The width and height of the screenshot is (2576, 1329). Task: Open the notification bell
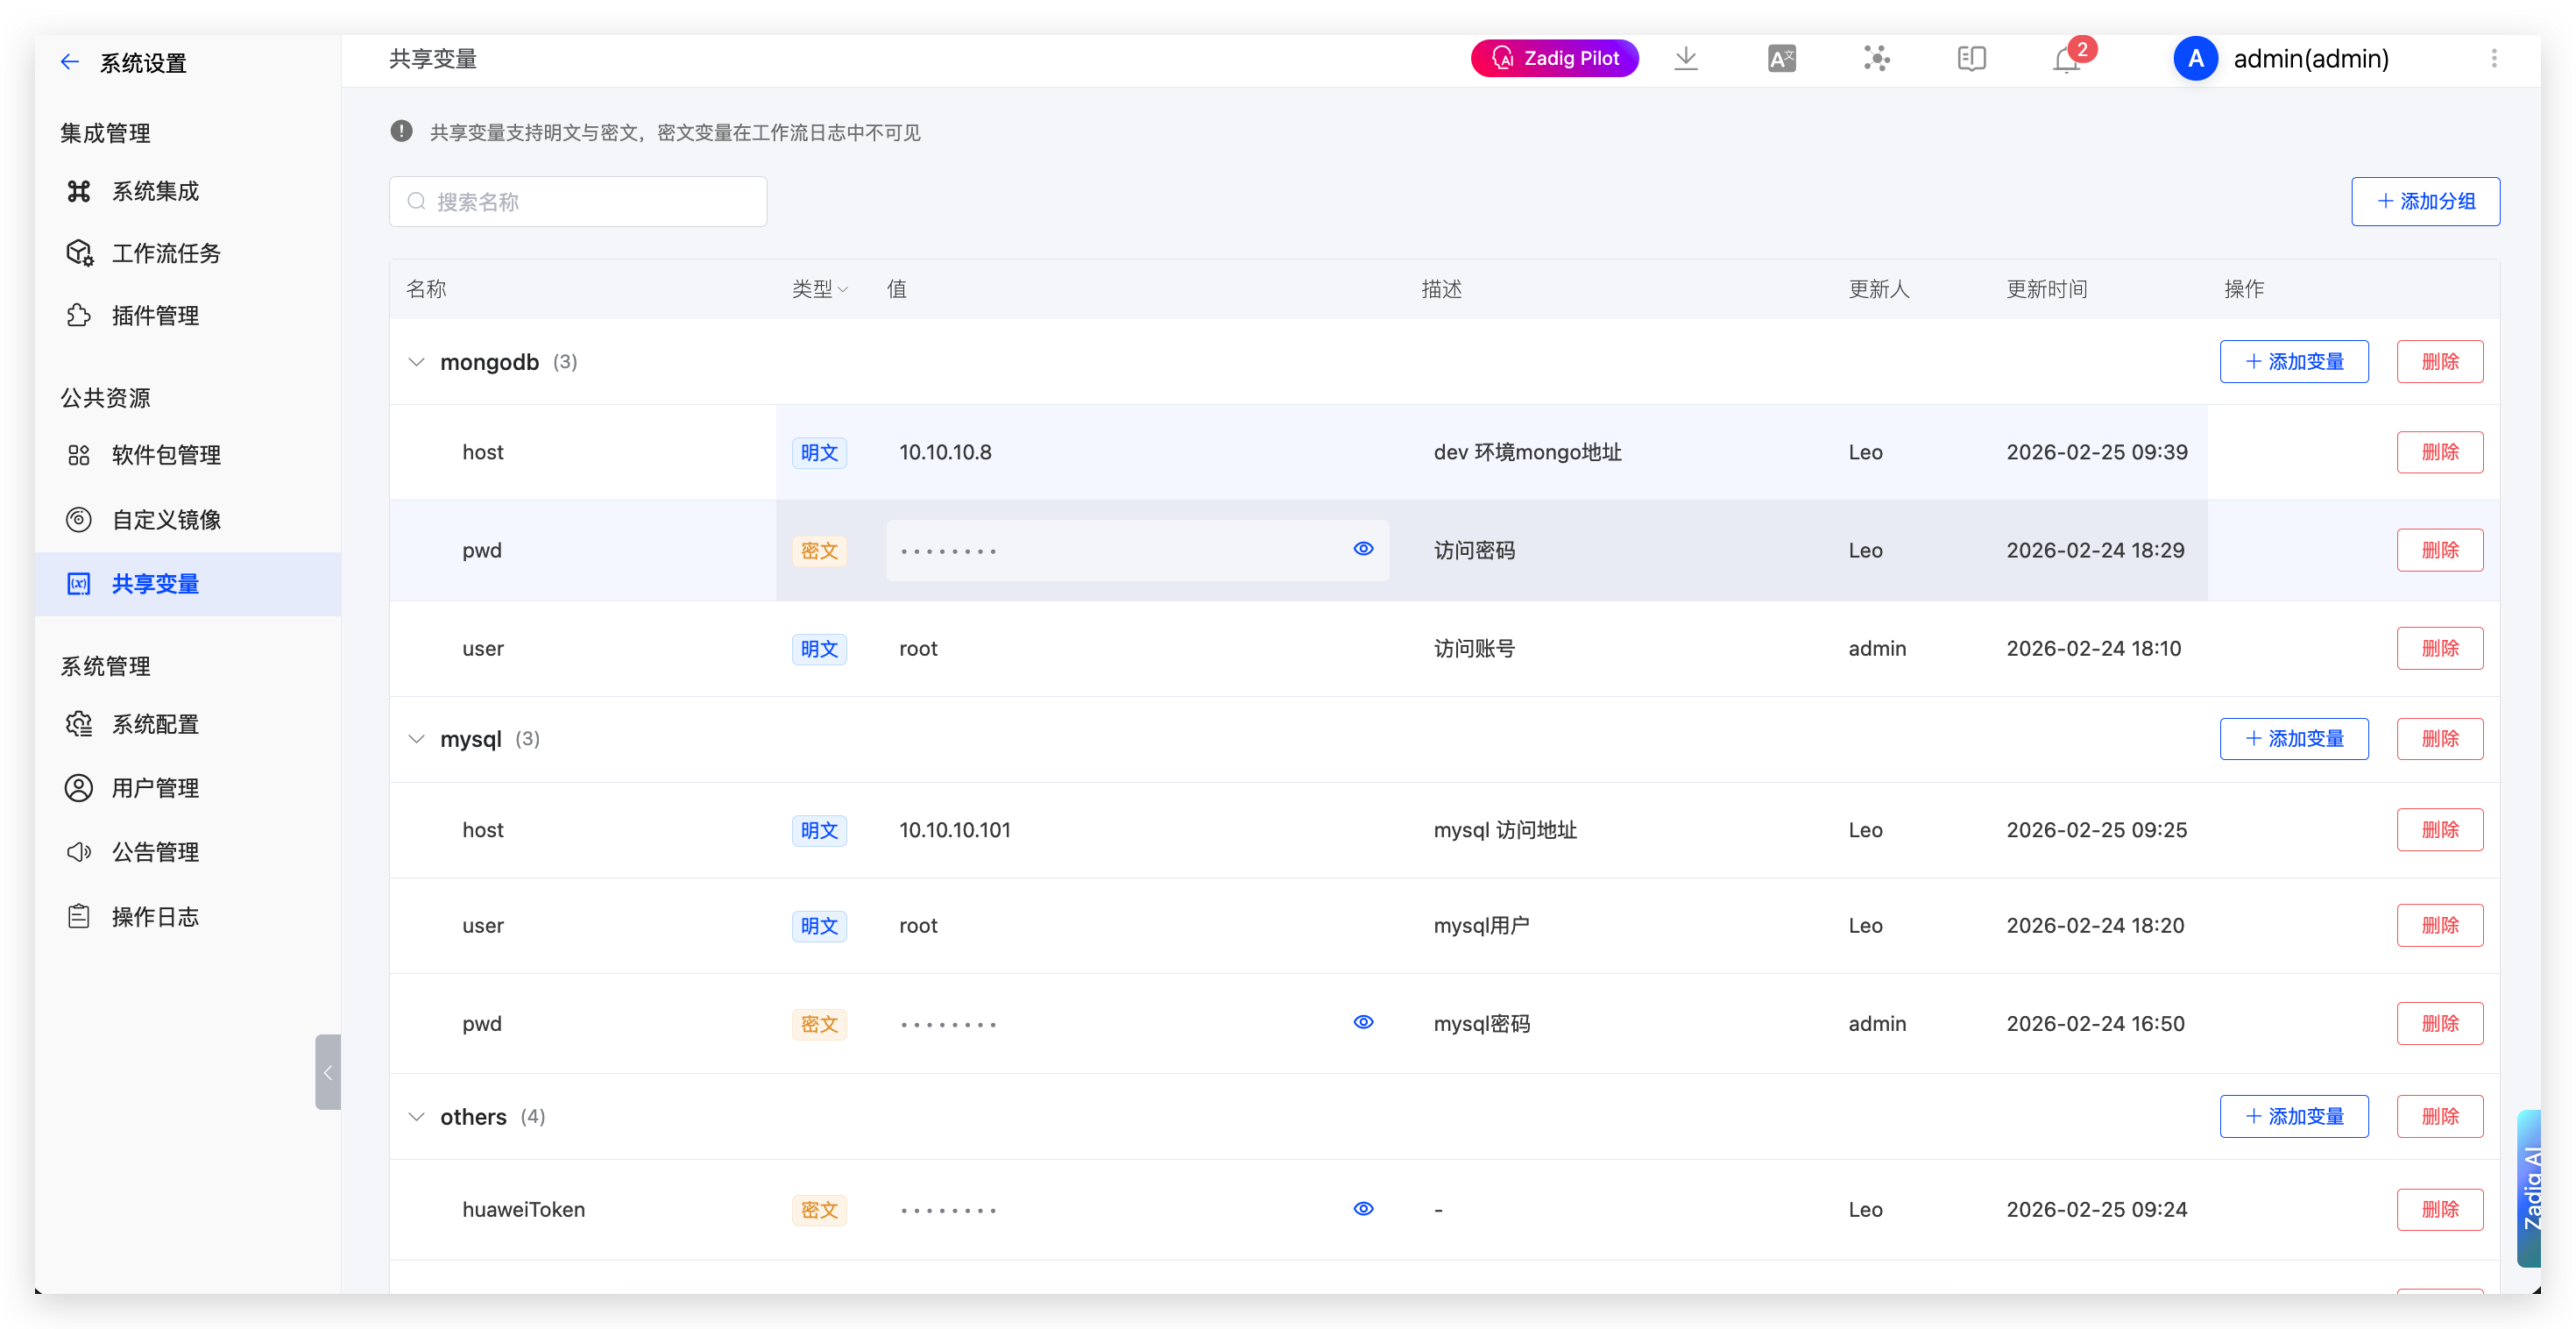coord(2066,60)
